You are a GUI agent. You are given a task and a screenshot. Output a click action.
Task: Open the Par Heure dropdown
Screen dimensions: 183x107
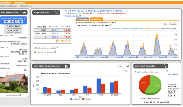point(173,24)
